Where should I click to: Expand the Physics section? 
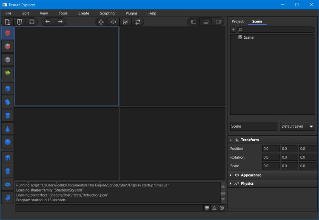pyautogui.click(x=247, y=183)
